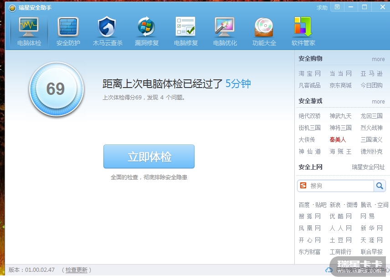390x280 pixels.
Task: Open 街机三国 game link
Action: coord(310,128)
